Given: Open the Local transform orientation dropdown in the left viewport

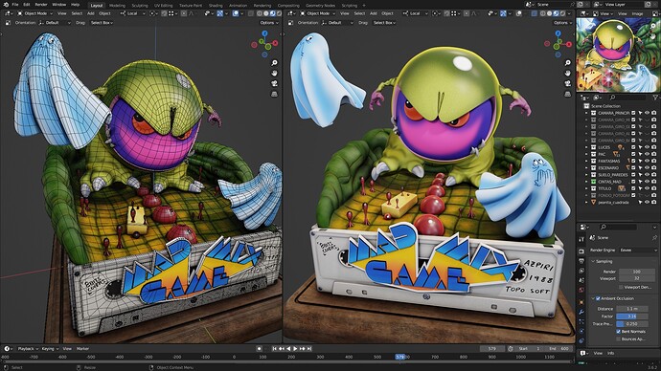Looking at the screenshot, I should point(133,13).
